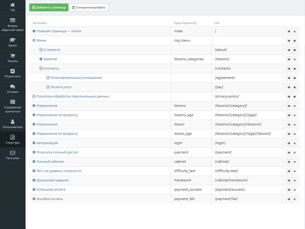
Task: Open the feedback forms sidebar icon
Action: [13, 20]
